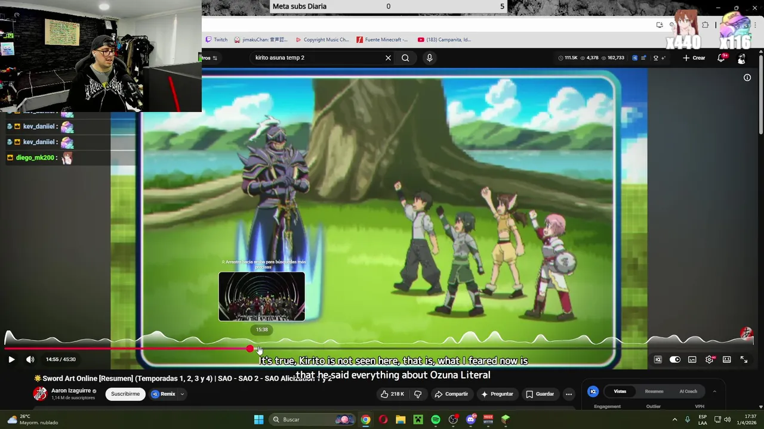Open the Aaron Izaguirre channel name link

pyautogui.click(x=71, y=391)
